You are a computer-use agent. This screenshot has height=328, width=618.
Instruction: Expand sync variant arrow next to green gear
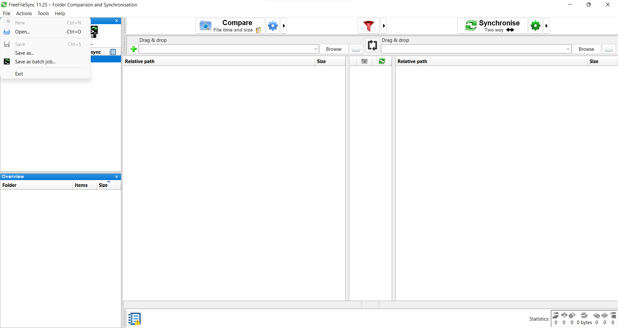546,26
